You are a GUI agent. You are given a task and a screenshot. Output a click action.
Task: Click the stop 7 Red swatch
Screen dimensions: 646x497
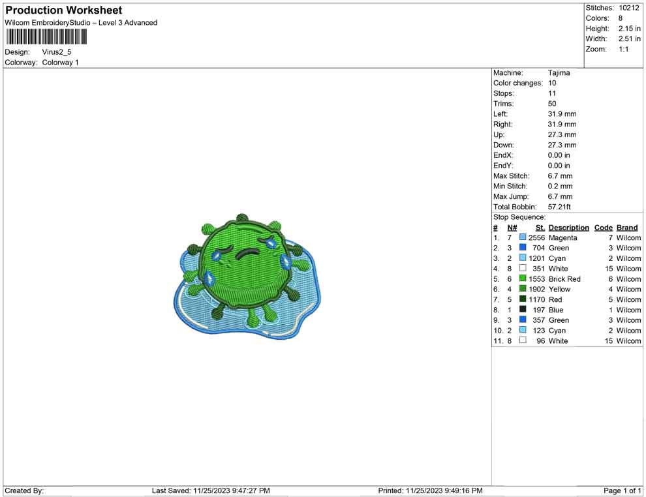click(523, 299)
